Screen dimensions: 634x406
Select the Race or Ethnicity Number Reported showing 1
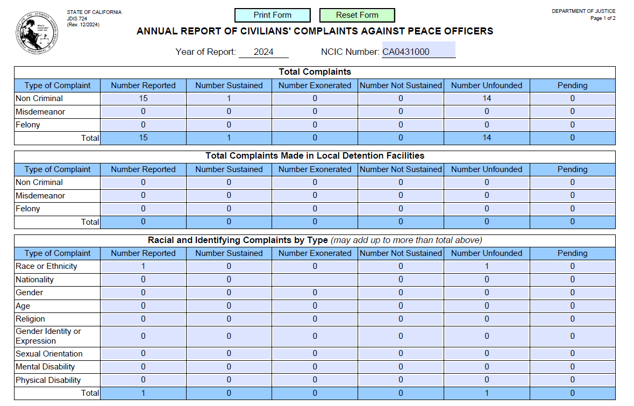point(143,266)
